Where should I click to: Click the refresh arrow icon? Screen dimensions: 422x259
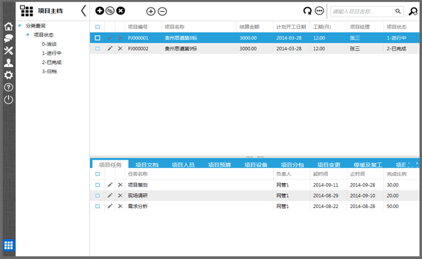(x=307, y=11)
